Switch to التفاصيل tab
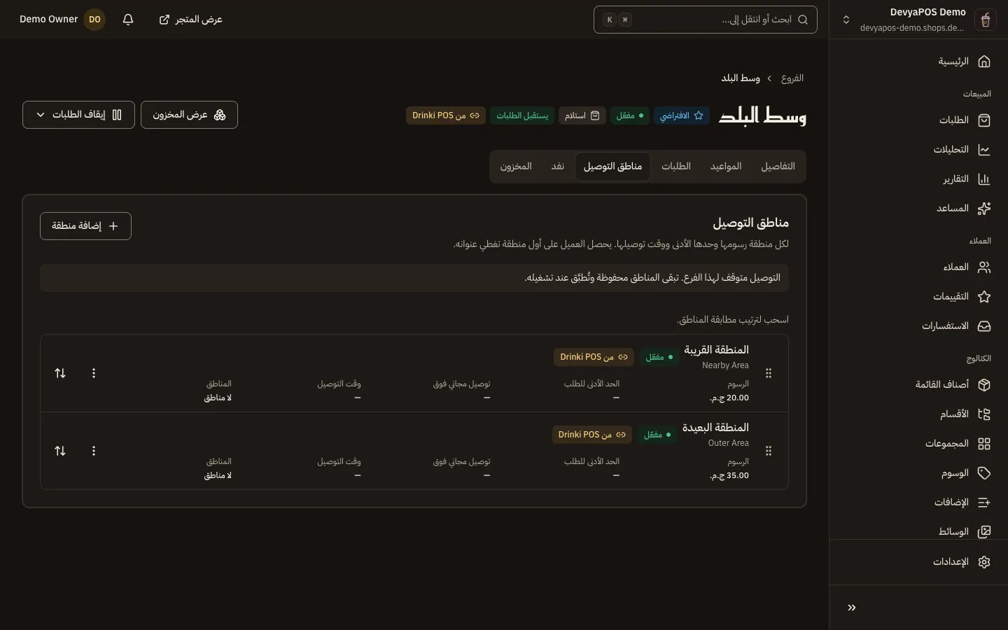The width and height of the screenshot is (1008, 630). [x=778, y=167]
